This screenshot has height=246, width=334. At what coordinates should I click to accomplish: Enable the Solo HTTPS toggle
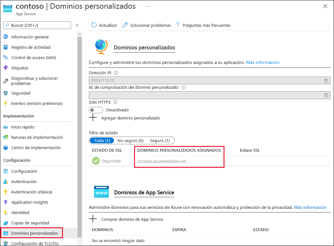pos(96,110)
